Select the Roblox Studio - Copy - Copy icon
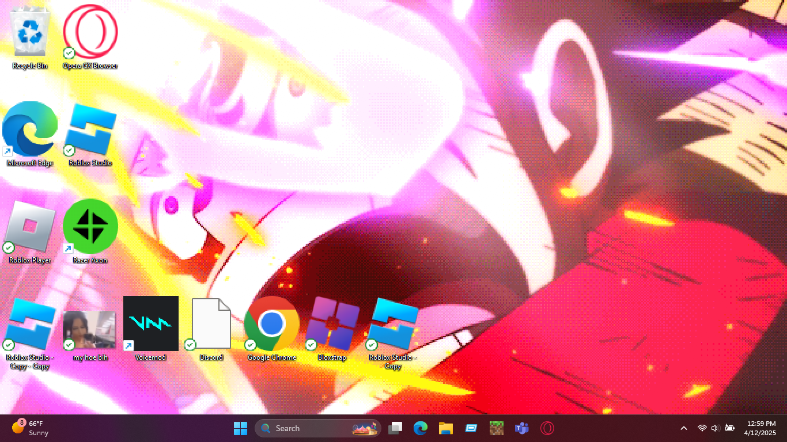The height and width of the screenshot is (442, 787). [x=30, y=333]
